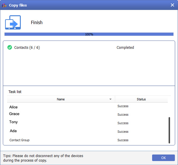178x165 pixels.
Task: Click the green checkmark next to Contacts
Action: (9, 48)
